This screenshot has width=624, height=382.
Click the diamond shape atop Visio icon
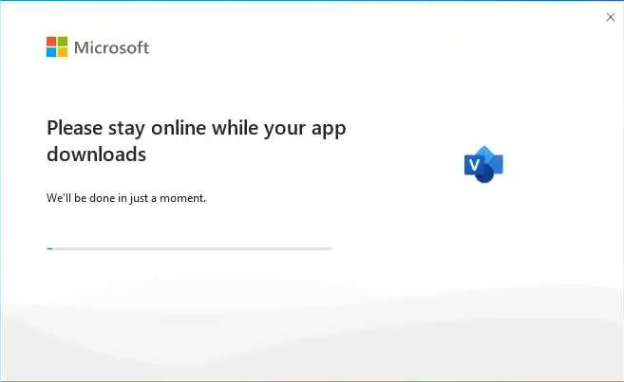click(x=484, y=153)
